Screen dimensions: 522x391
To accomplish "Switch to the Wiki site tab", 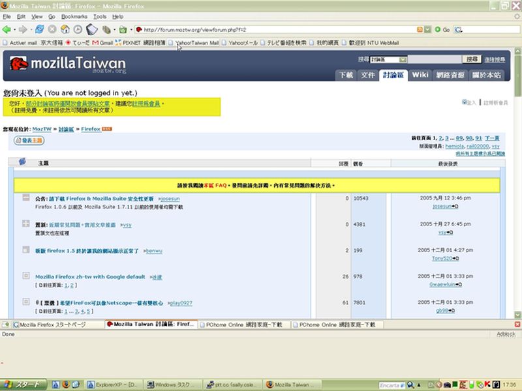I will click(420, 75).
